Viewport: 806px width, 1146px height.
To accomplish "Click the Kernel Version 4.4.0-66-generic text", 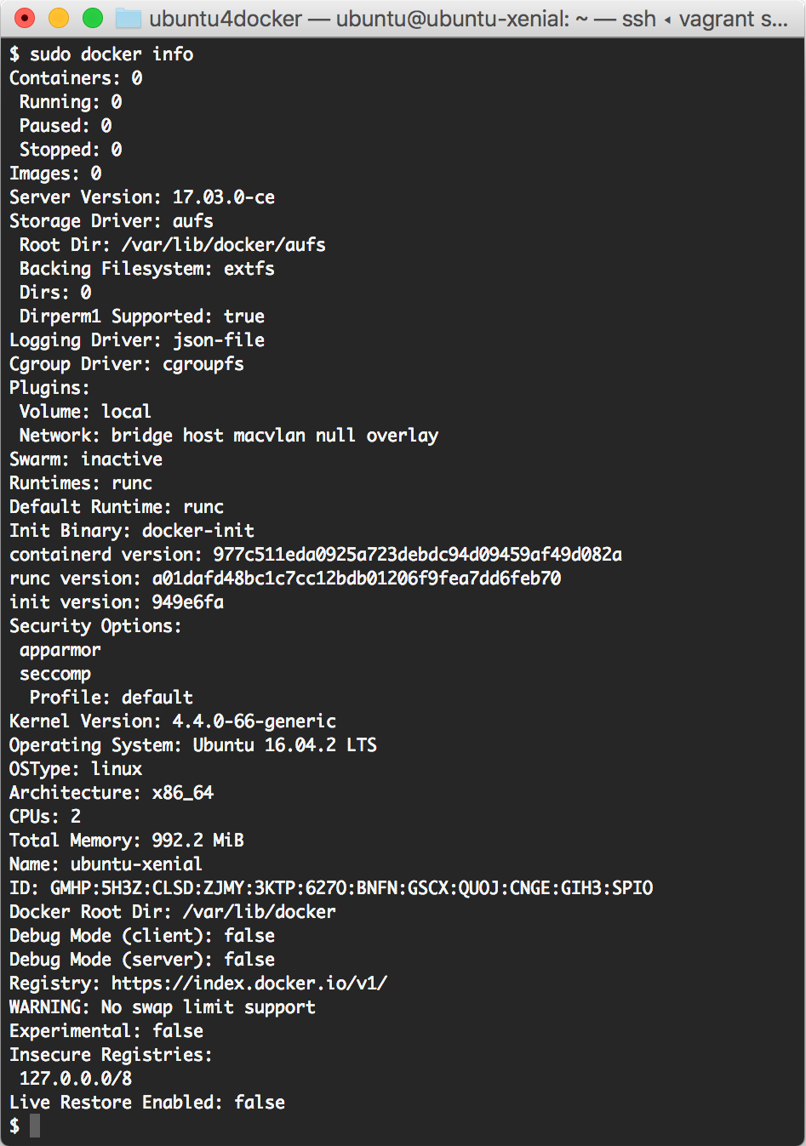I will [173, 721].
